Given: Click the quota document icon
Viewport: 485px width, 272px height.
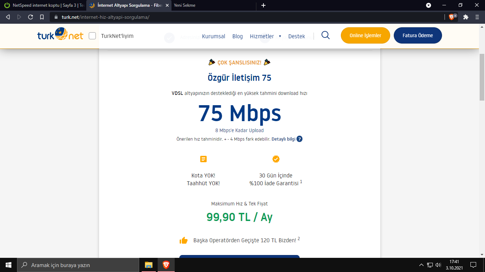Looking at the screenshot, I should [203, 159].
